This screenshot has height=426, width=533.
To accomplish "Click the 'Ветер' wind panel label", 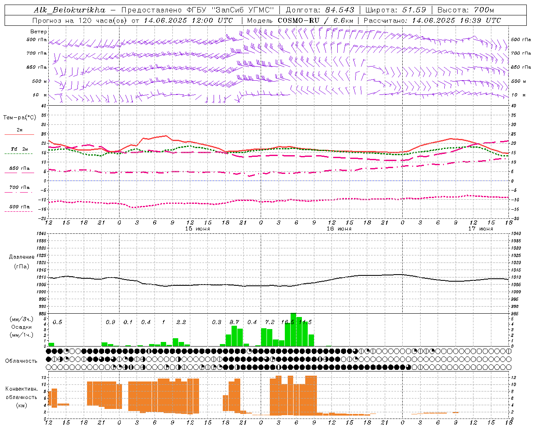I will click(x=39, y=32).
